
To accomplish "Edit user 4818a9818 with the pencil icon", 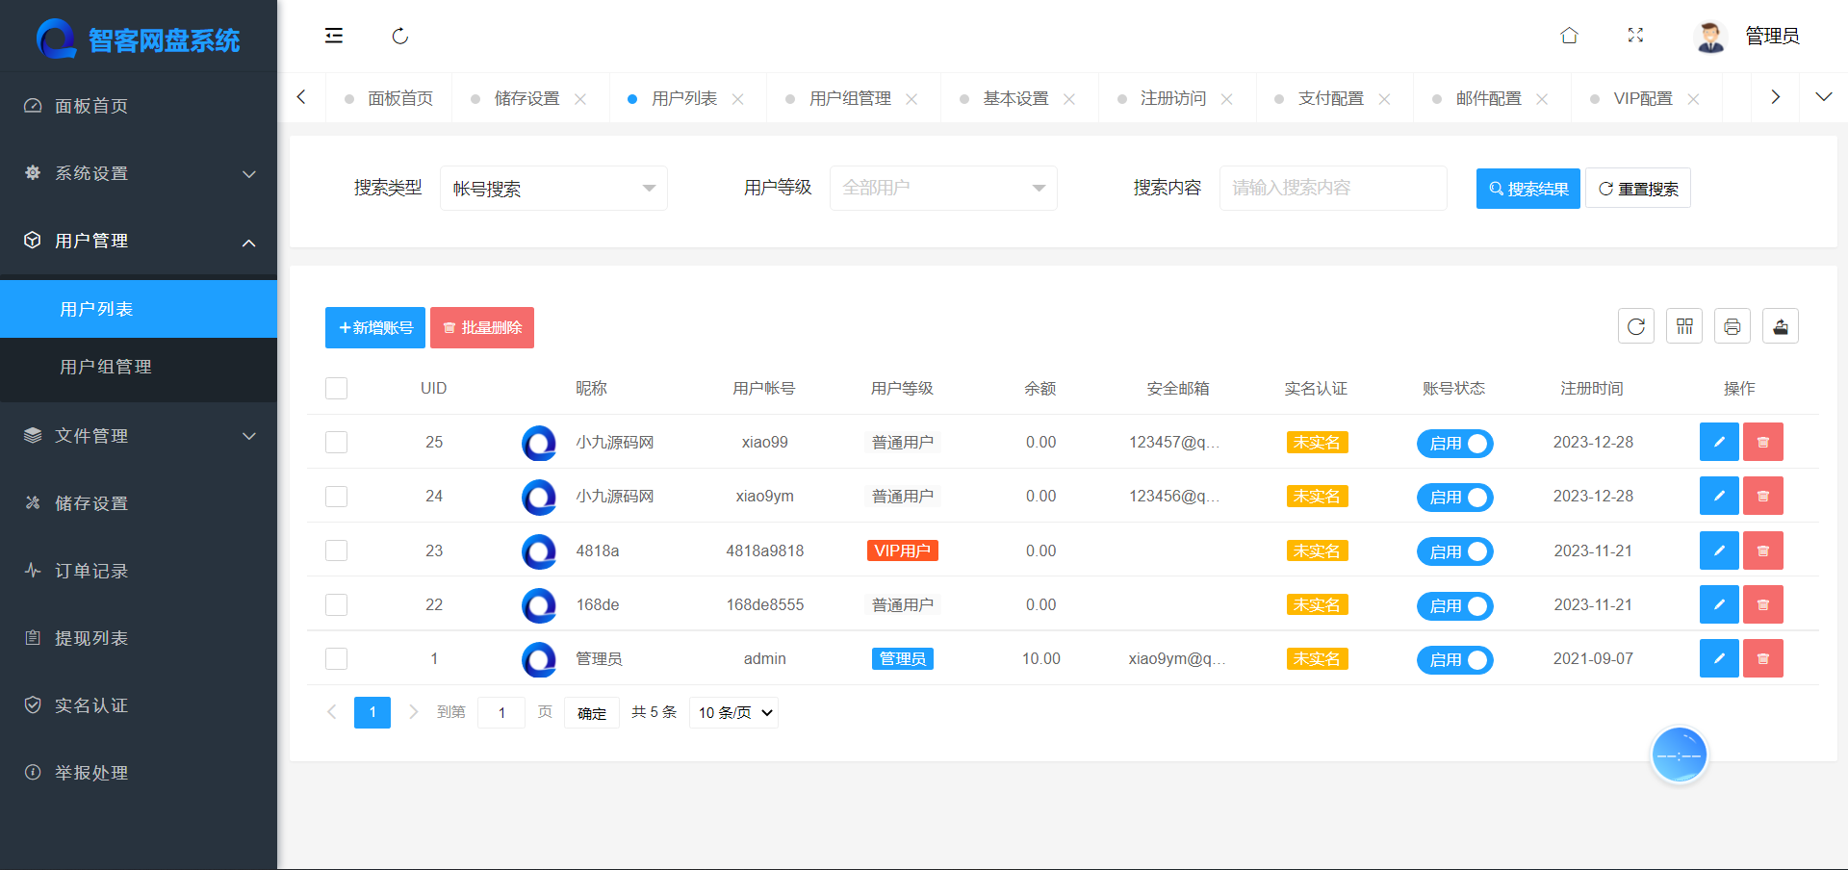I will (x=1719, y=550).
